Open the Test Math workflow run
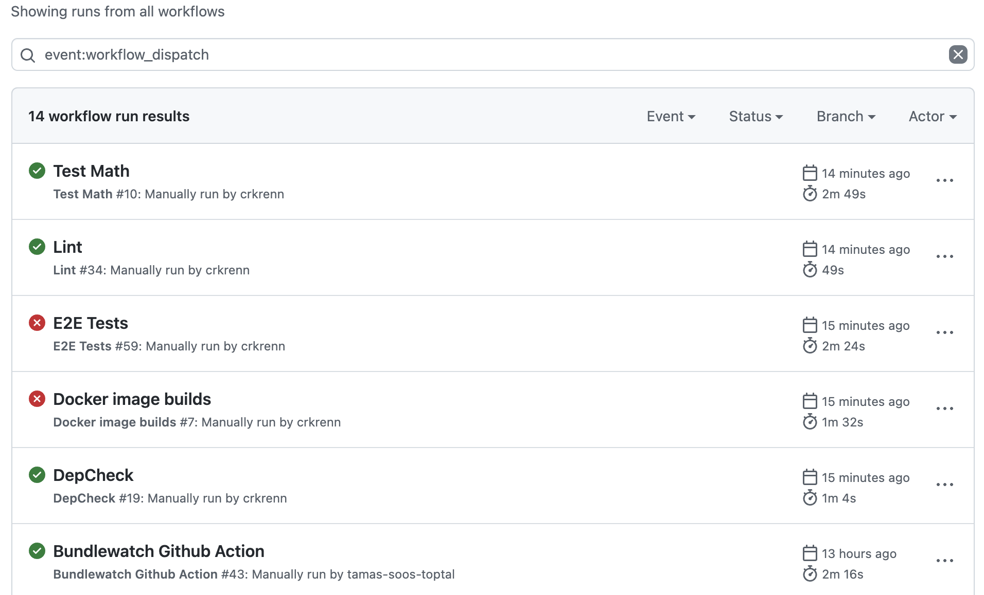Viewport: 984px width, 595px height. coord(92,171)
